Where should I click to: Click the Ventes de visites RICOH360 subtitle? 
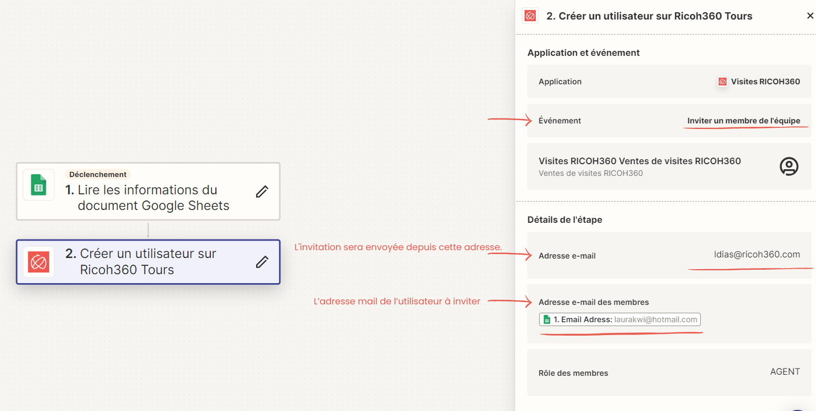pos(591,173)
